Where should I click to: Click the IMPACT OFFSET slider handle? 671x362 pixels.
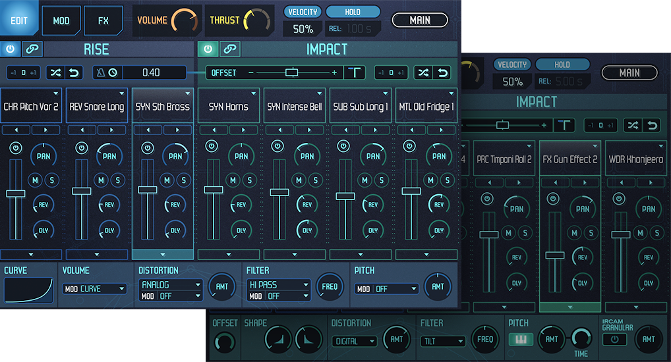(292, 72)
